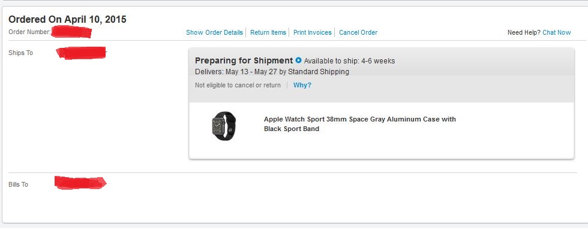The width and height of the screenshot is (588, 228).
Task: Click the Delivers May 13 - May 27 line
Action: point(272,72)
